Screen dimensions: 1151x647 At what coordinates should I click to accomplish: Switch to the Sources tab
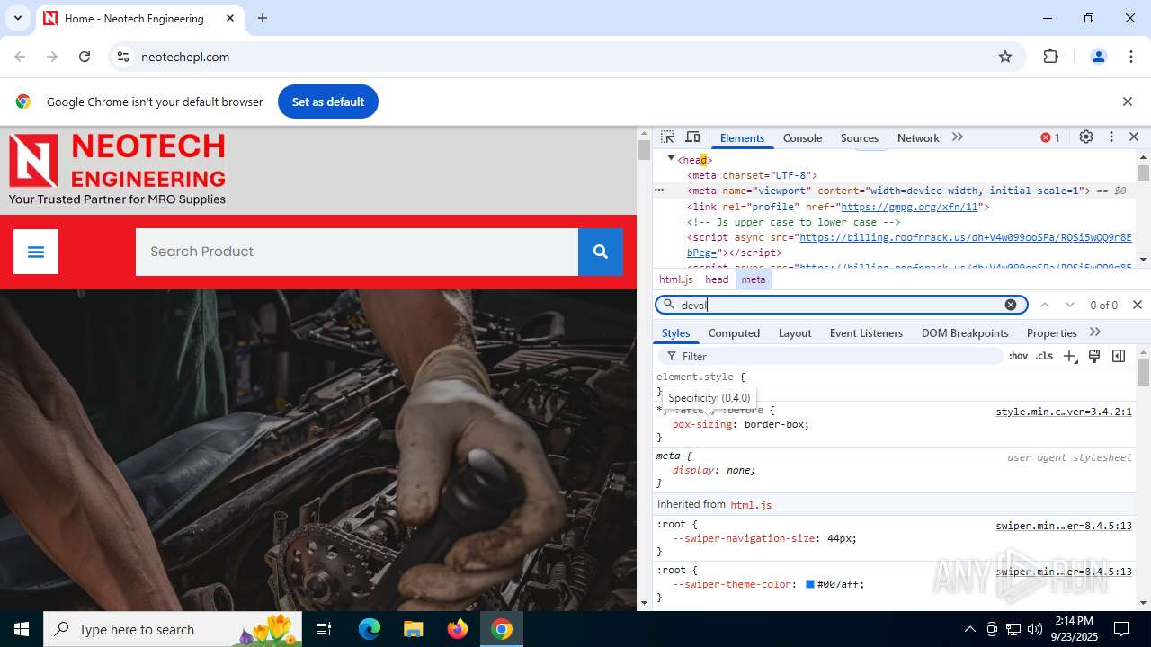click(860, 137)
